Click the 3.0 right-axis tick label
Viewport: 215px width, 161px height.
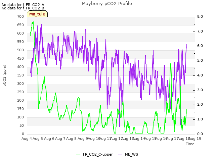pyautogui.click(x=200, y=90)
